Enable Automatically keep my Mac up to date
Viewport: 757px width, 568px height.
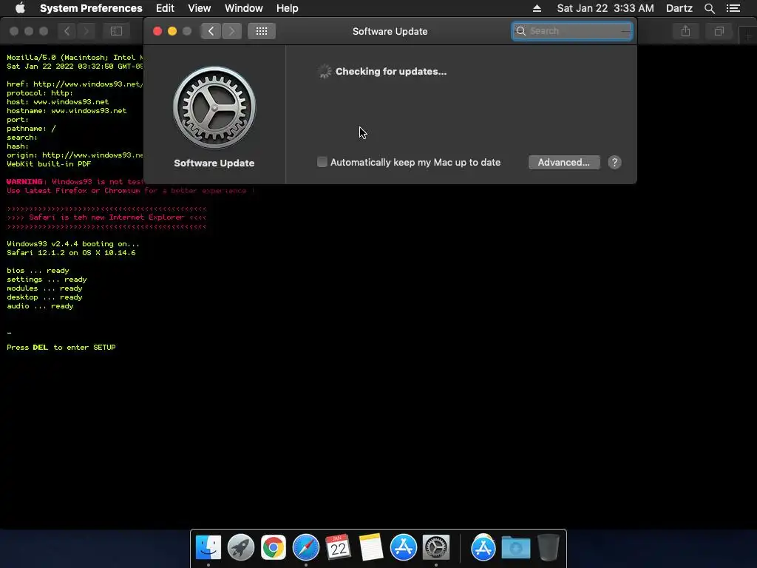point(322,162)
